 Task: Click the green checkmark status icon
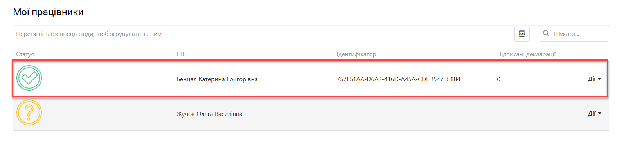click(29, 78)
